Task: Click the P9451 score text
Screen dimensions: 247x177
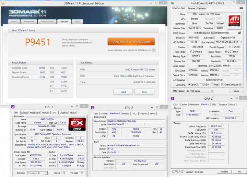Action: click(37, 42)
